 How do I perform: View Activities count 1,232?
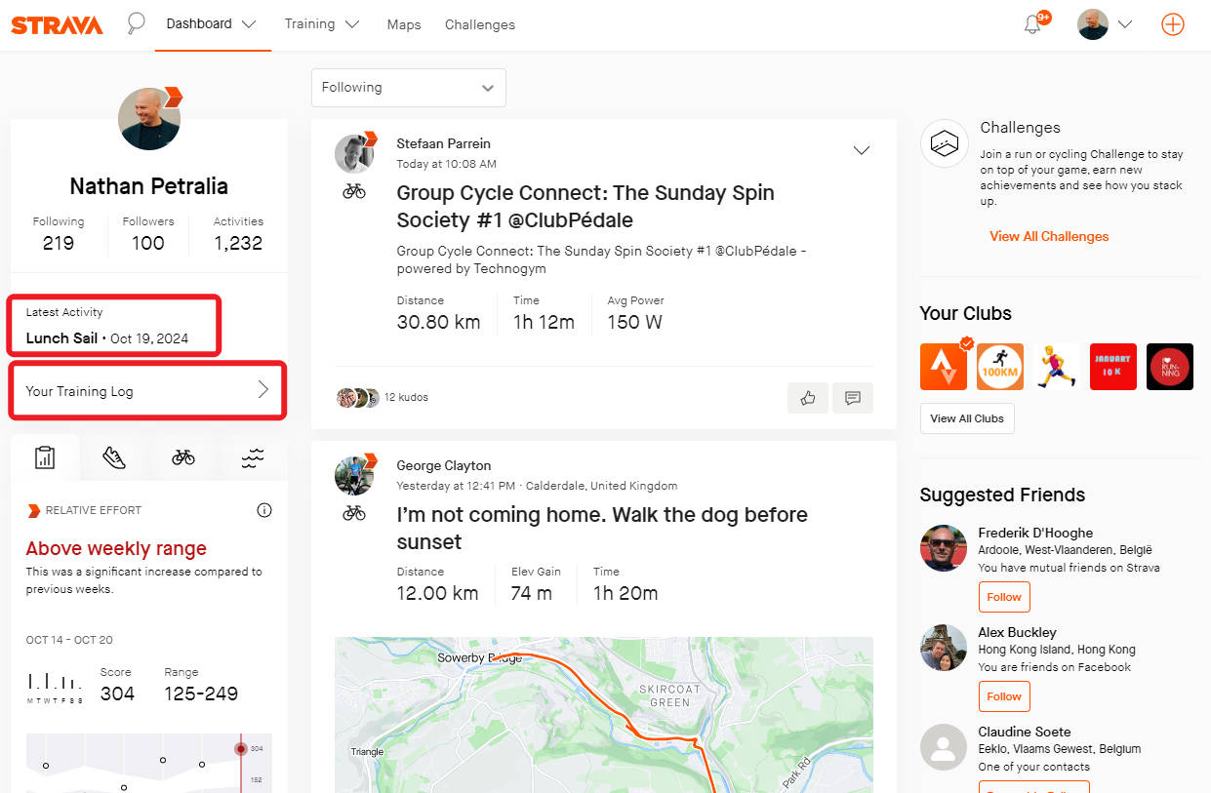238,243
